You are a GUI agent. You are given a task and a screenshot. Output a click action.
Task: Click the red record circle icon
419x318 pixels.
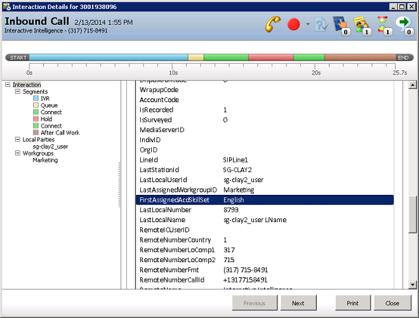293,25
